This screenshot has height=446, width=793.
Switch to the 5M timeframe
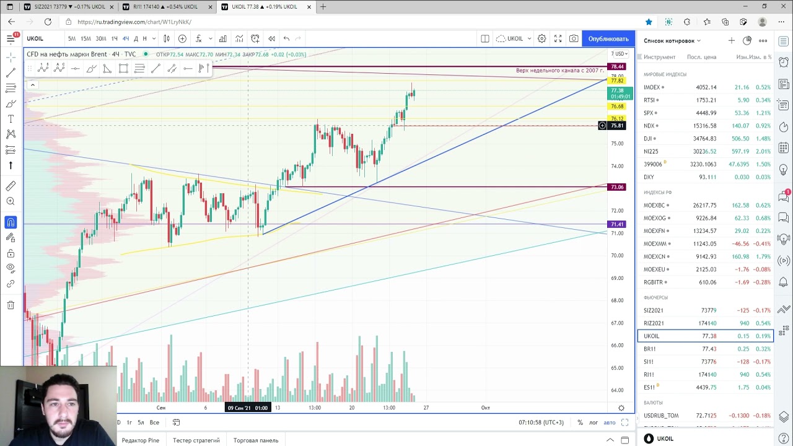point(72,38)
